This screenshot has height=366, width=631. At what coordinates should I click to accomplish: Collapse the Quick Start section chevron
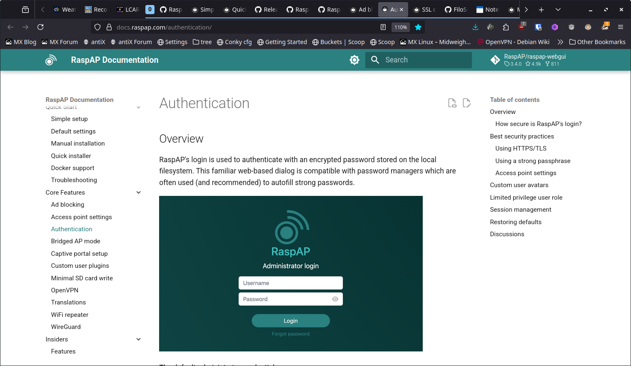[139, 107]
